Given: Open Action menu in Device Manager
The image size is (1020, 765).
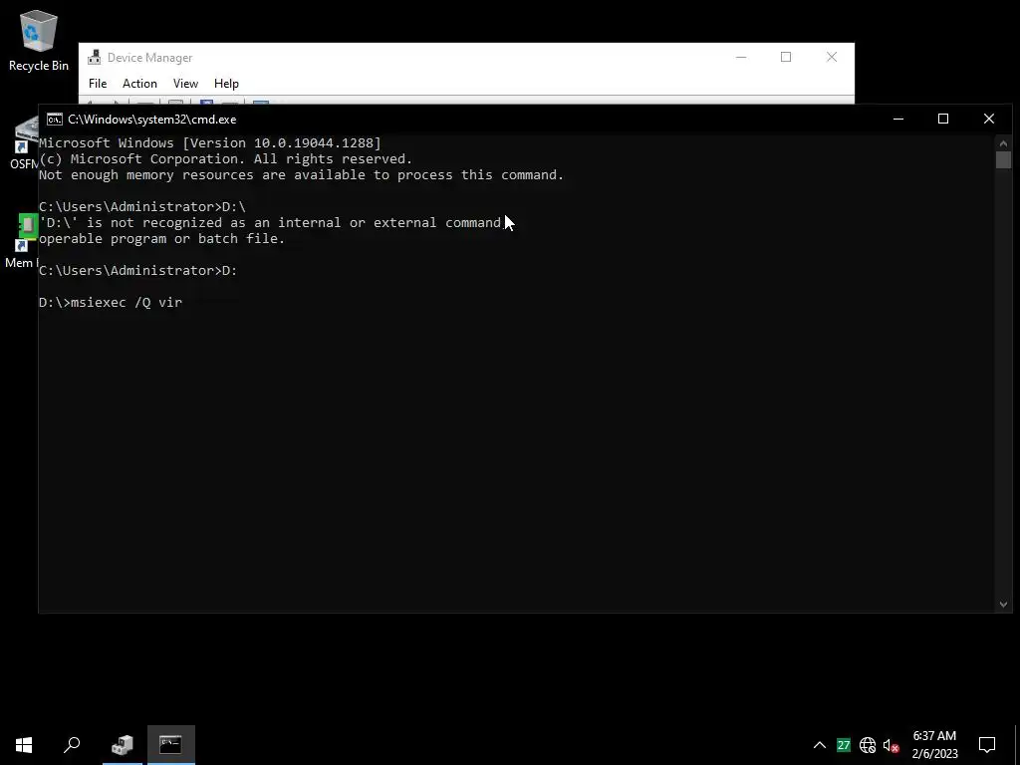Looking at the screenshot, I should coord(139,84).
